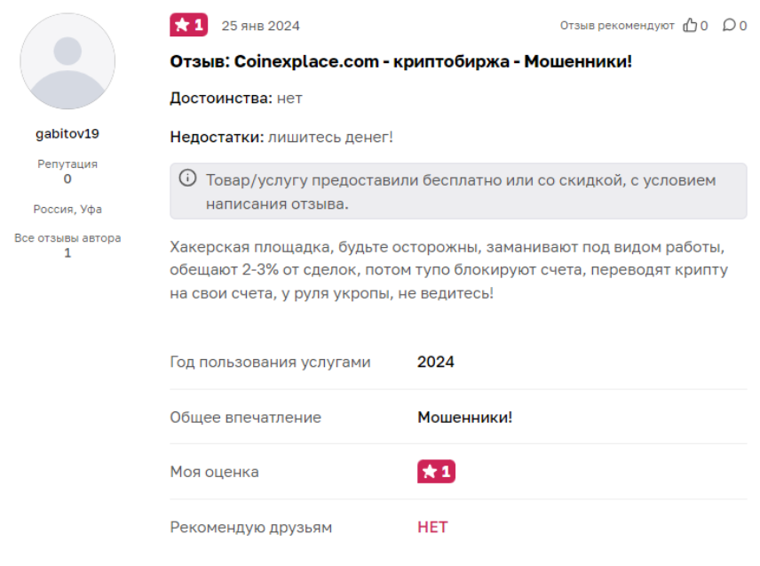View all reviews by this author

[x=67, y=238]
